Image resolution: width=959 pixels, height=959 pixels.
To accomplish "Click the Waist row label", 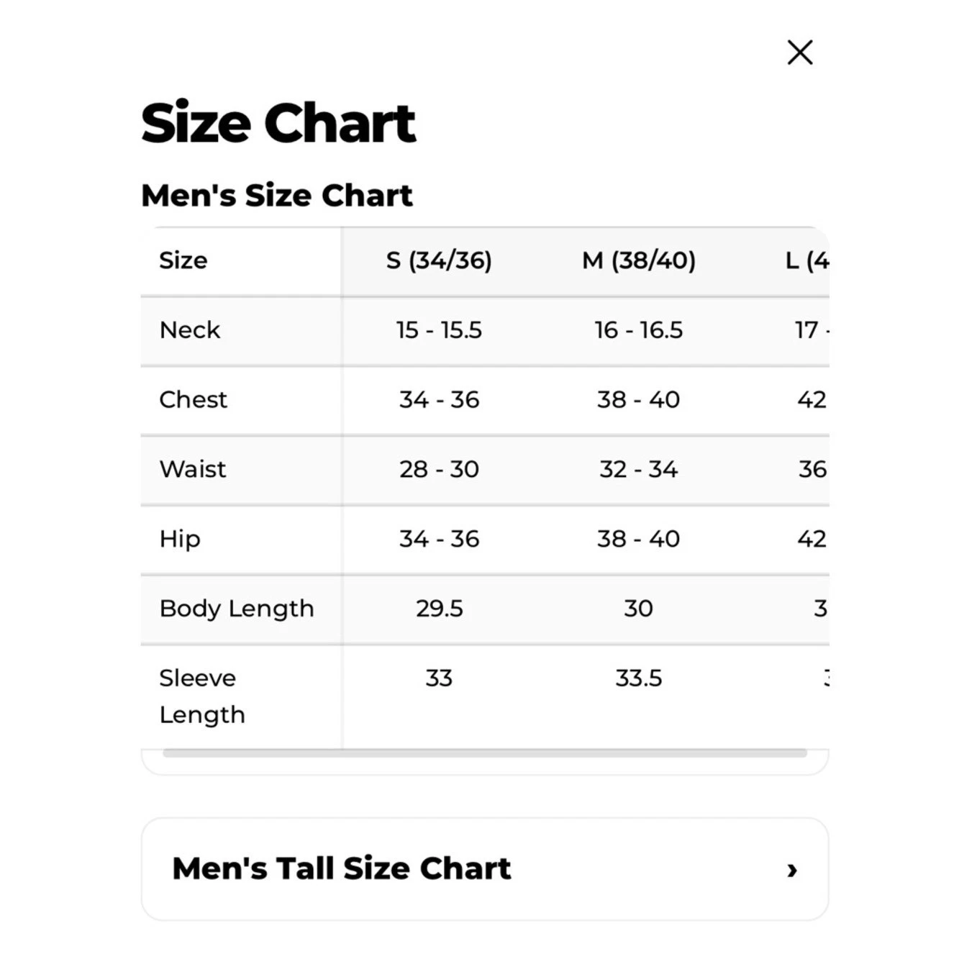I will click(192, 469).
